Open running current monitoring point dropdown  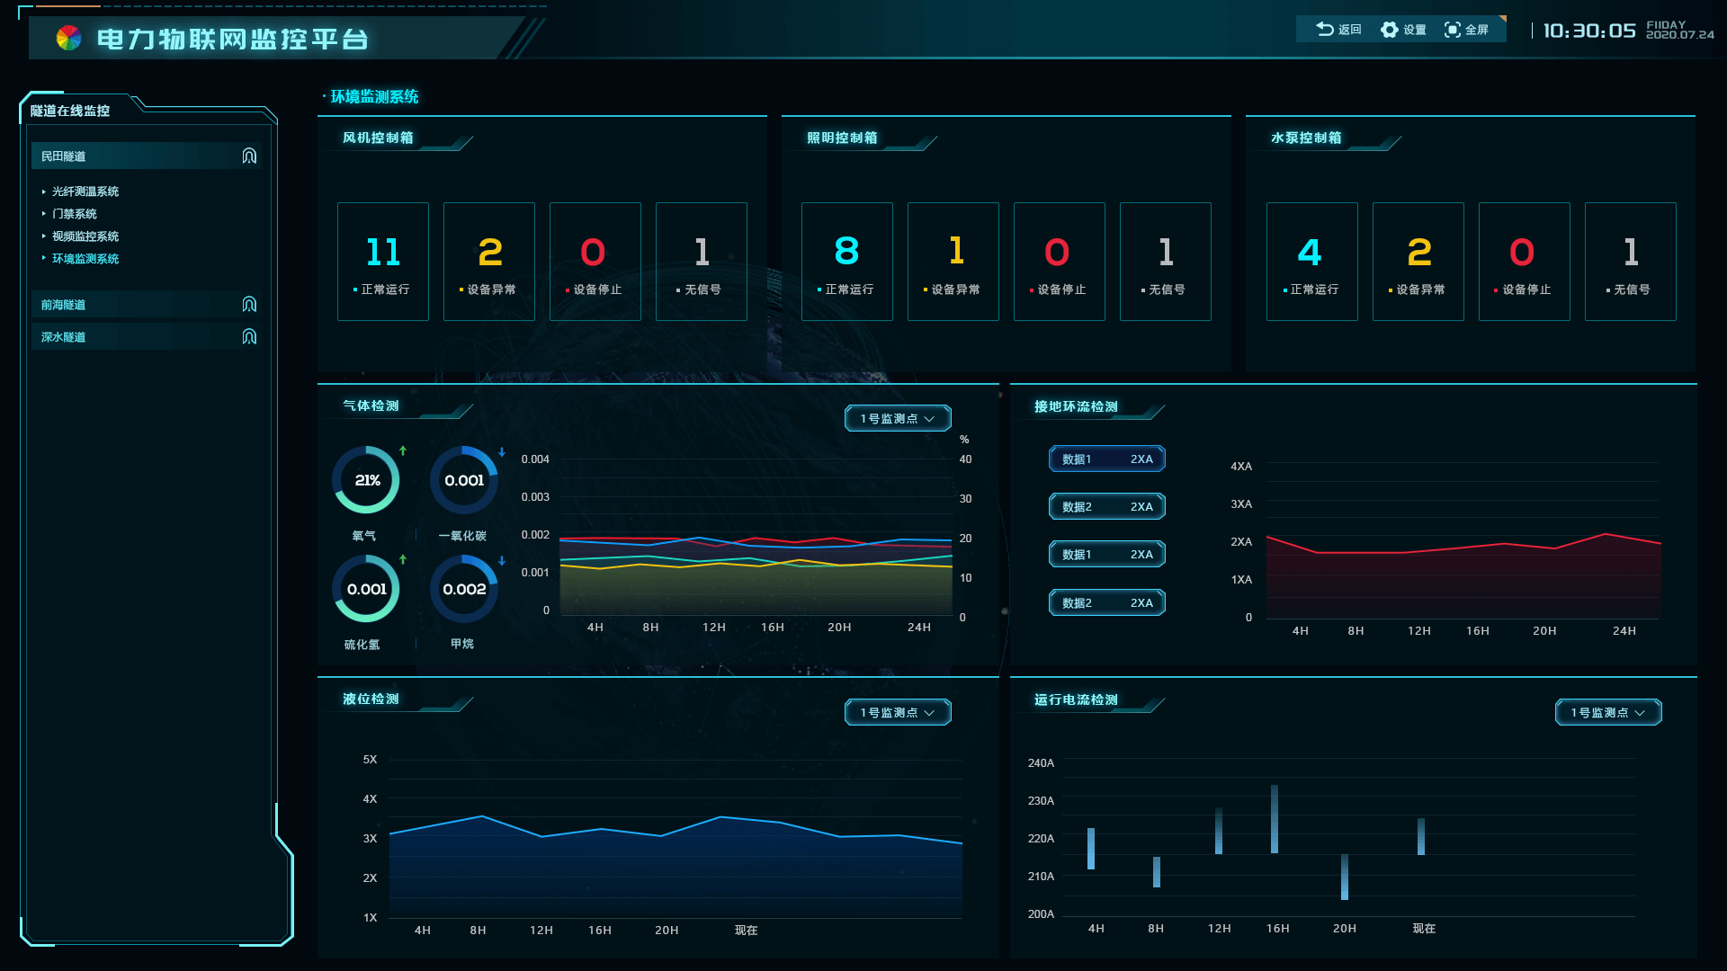pyautogui.click(x=1607, y=712)
